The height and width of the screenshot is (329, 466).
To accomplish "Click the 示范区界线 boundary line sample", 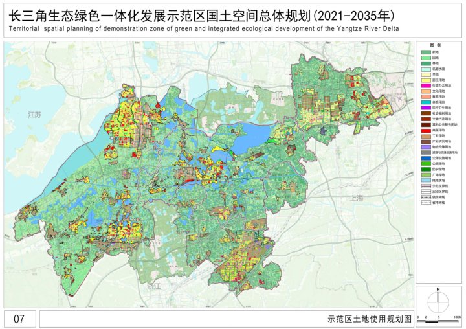I will point(426,186).
